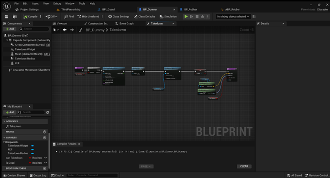
Task: Collapse the Interfaces section
Action: point(4,121)
